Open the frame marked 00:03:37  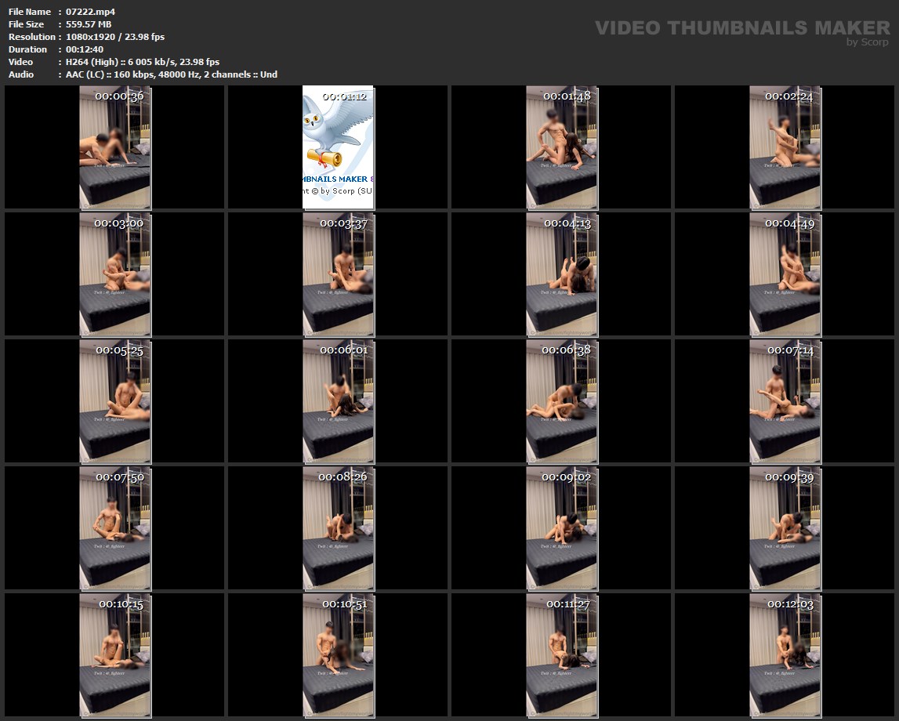[338, 274]
